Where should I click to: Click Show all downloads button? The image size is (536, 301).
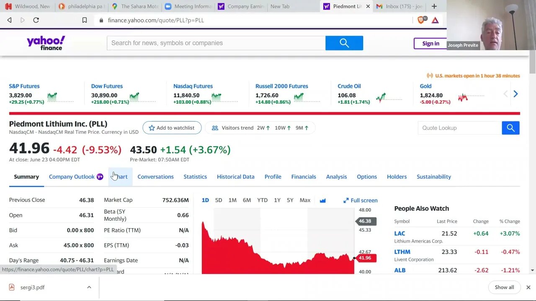(504, 287)
